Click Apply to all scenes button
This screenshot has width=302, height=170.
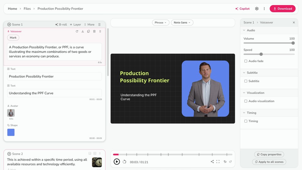(269, 162)
